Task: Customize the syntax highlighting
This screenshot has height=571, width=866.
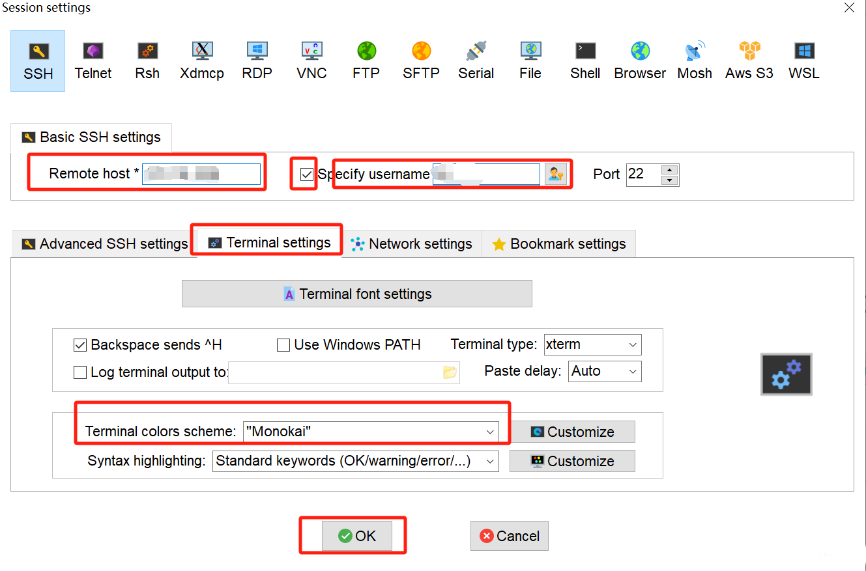Action: [x=572, y=461]
